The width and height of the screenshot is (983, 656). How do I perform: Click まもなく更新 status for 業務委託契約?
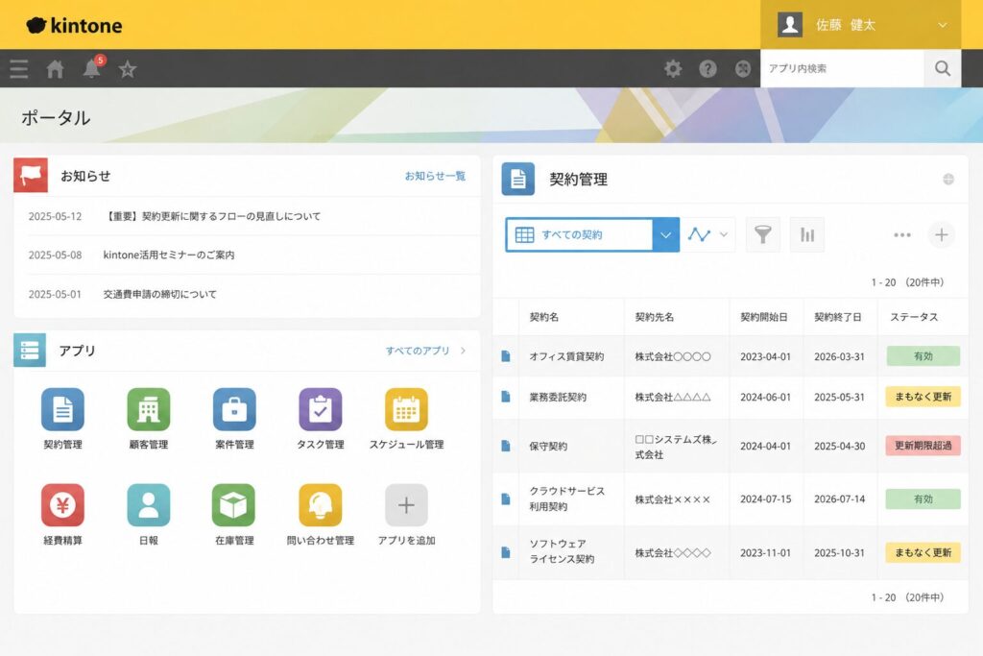[923, 397]
